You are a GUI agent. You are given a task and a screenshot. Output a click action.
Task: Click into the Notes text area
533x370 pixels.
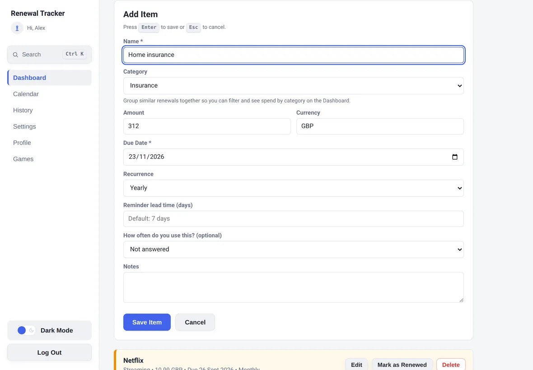[x=293, y=287]
